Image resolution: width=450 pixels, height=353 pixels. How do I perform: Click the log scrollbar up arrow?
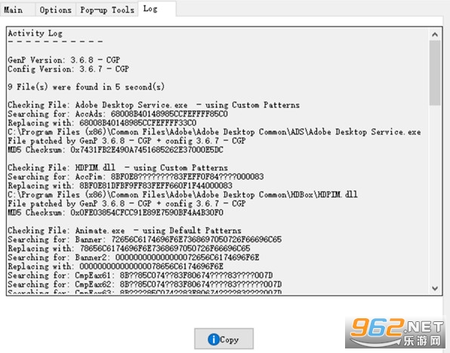[x=435, y=35]
